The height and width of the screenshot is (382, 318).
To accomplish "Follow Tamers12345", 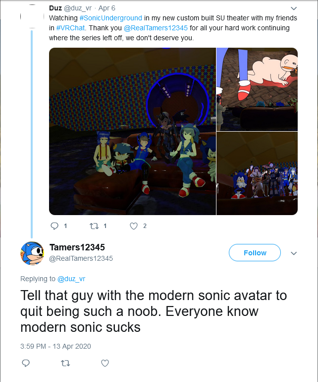I will click(255, 253).
